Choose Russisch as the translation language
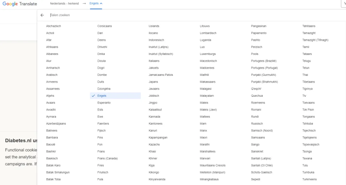Screen dimensions: 346x185 point(257,124)
